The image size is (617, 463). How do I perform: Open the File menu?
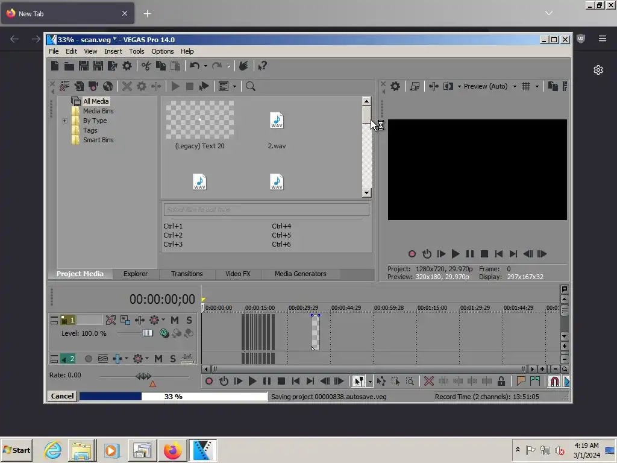pos(54,51)
